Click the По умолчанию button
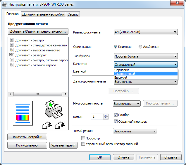186x165 pixels. [27, 145]
